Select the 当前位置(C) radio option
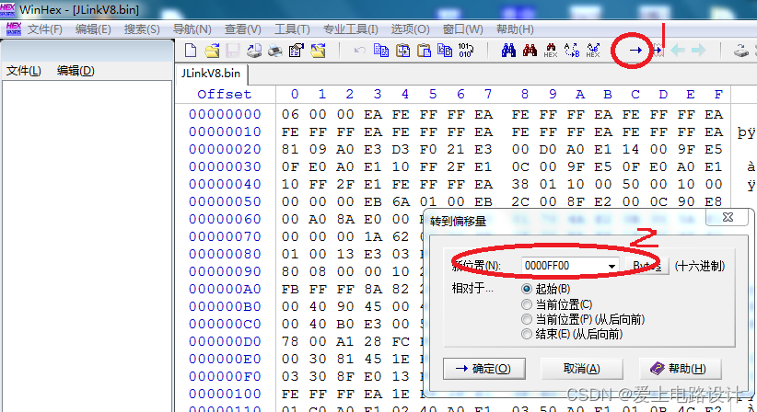Image resolution: width=757 pixels, height=412 pixels. coord(527,304)
